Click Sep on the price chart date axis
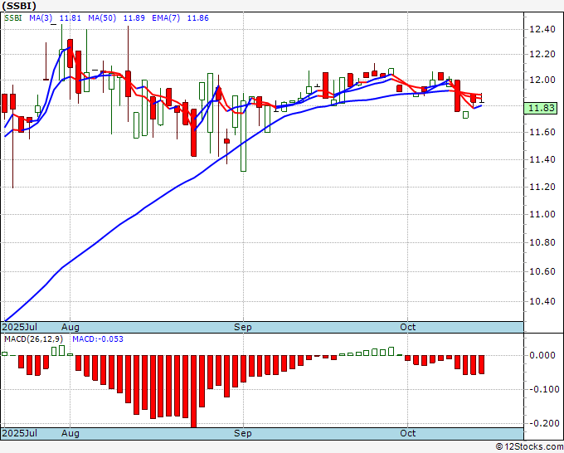This screenshot has height=453, width=564. 243,327
